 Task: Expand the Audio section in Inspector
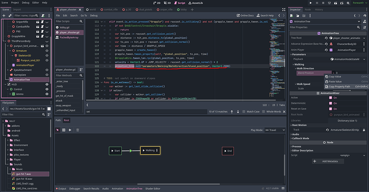coord(295,134)
